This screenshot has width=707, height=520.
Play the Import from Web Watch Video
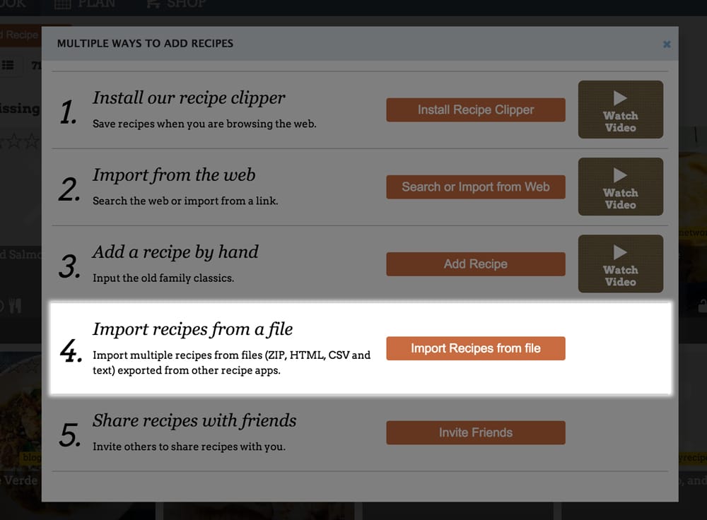point(620,187)
